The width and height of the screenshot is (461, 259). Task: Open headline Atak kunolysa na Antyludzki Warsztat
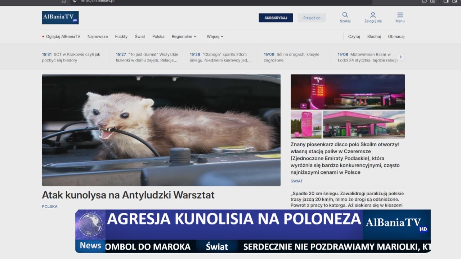pyautogui.click(x=128, y=195)
